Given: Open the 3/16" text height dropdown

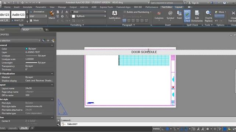Looking at the screenshot, I should click(38, 16).
